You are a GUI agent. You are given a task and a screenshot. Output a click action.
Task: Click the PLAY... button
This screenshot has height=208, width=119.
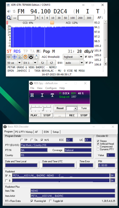[35, 115]
